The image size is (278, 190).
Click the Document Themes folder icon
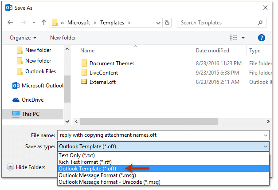[x=84, y=63]
